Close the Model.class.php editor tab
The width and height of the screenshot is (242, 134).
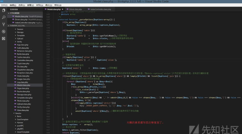pos(62,10)
